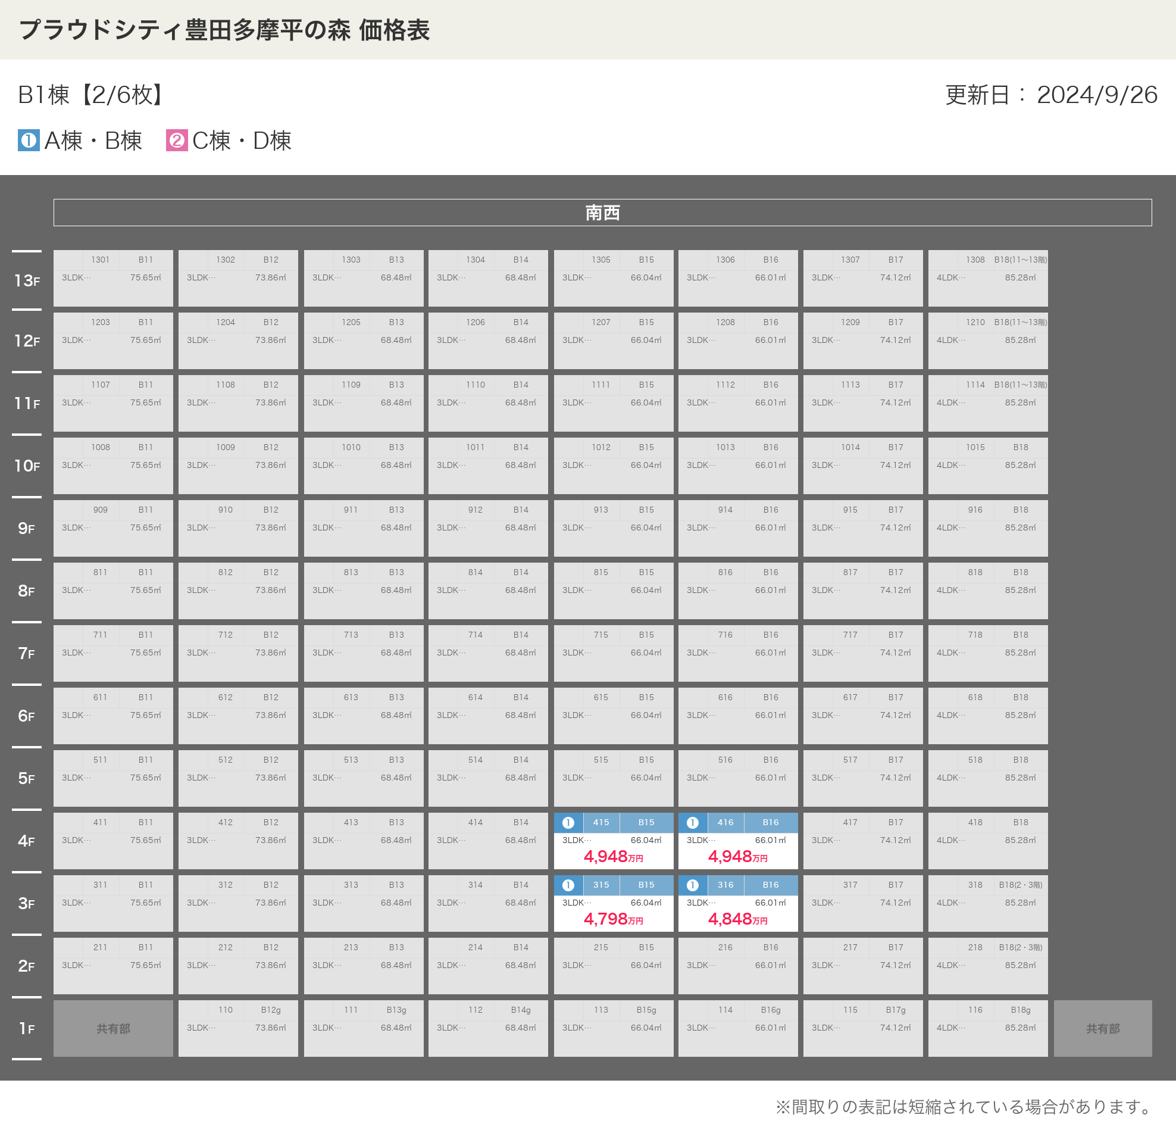Click unit 216 B16 cell
Image resolution: width=1176 pixels, height=1133 pixels.
pyautogui.click(x=738, y=966)
